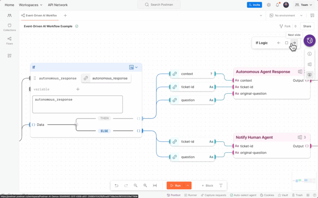
Task: Select the THEN branch label
Action: 104,118
